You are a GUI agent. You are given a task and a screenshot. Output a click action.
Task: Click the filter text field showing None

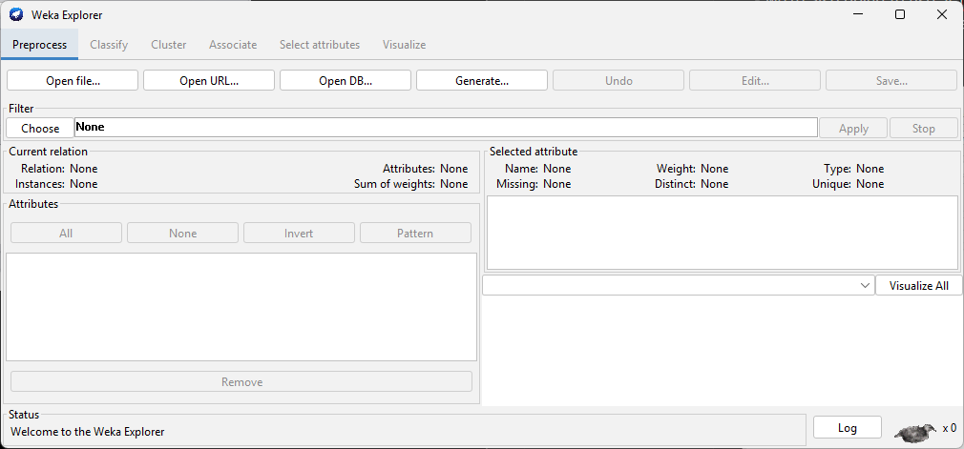click(x=446, y=128)
